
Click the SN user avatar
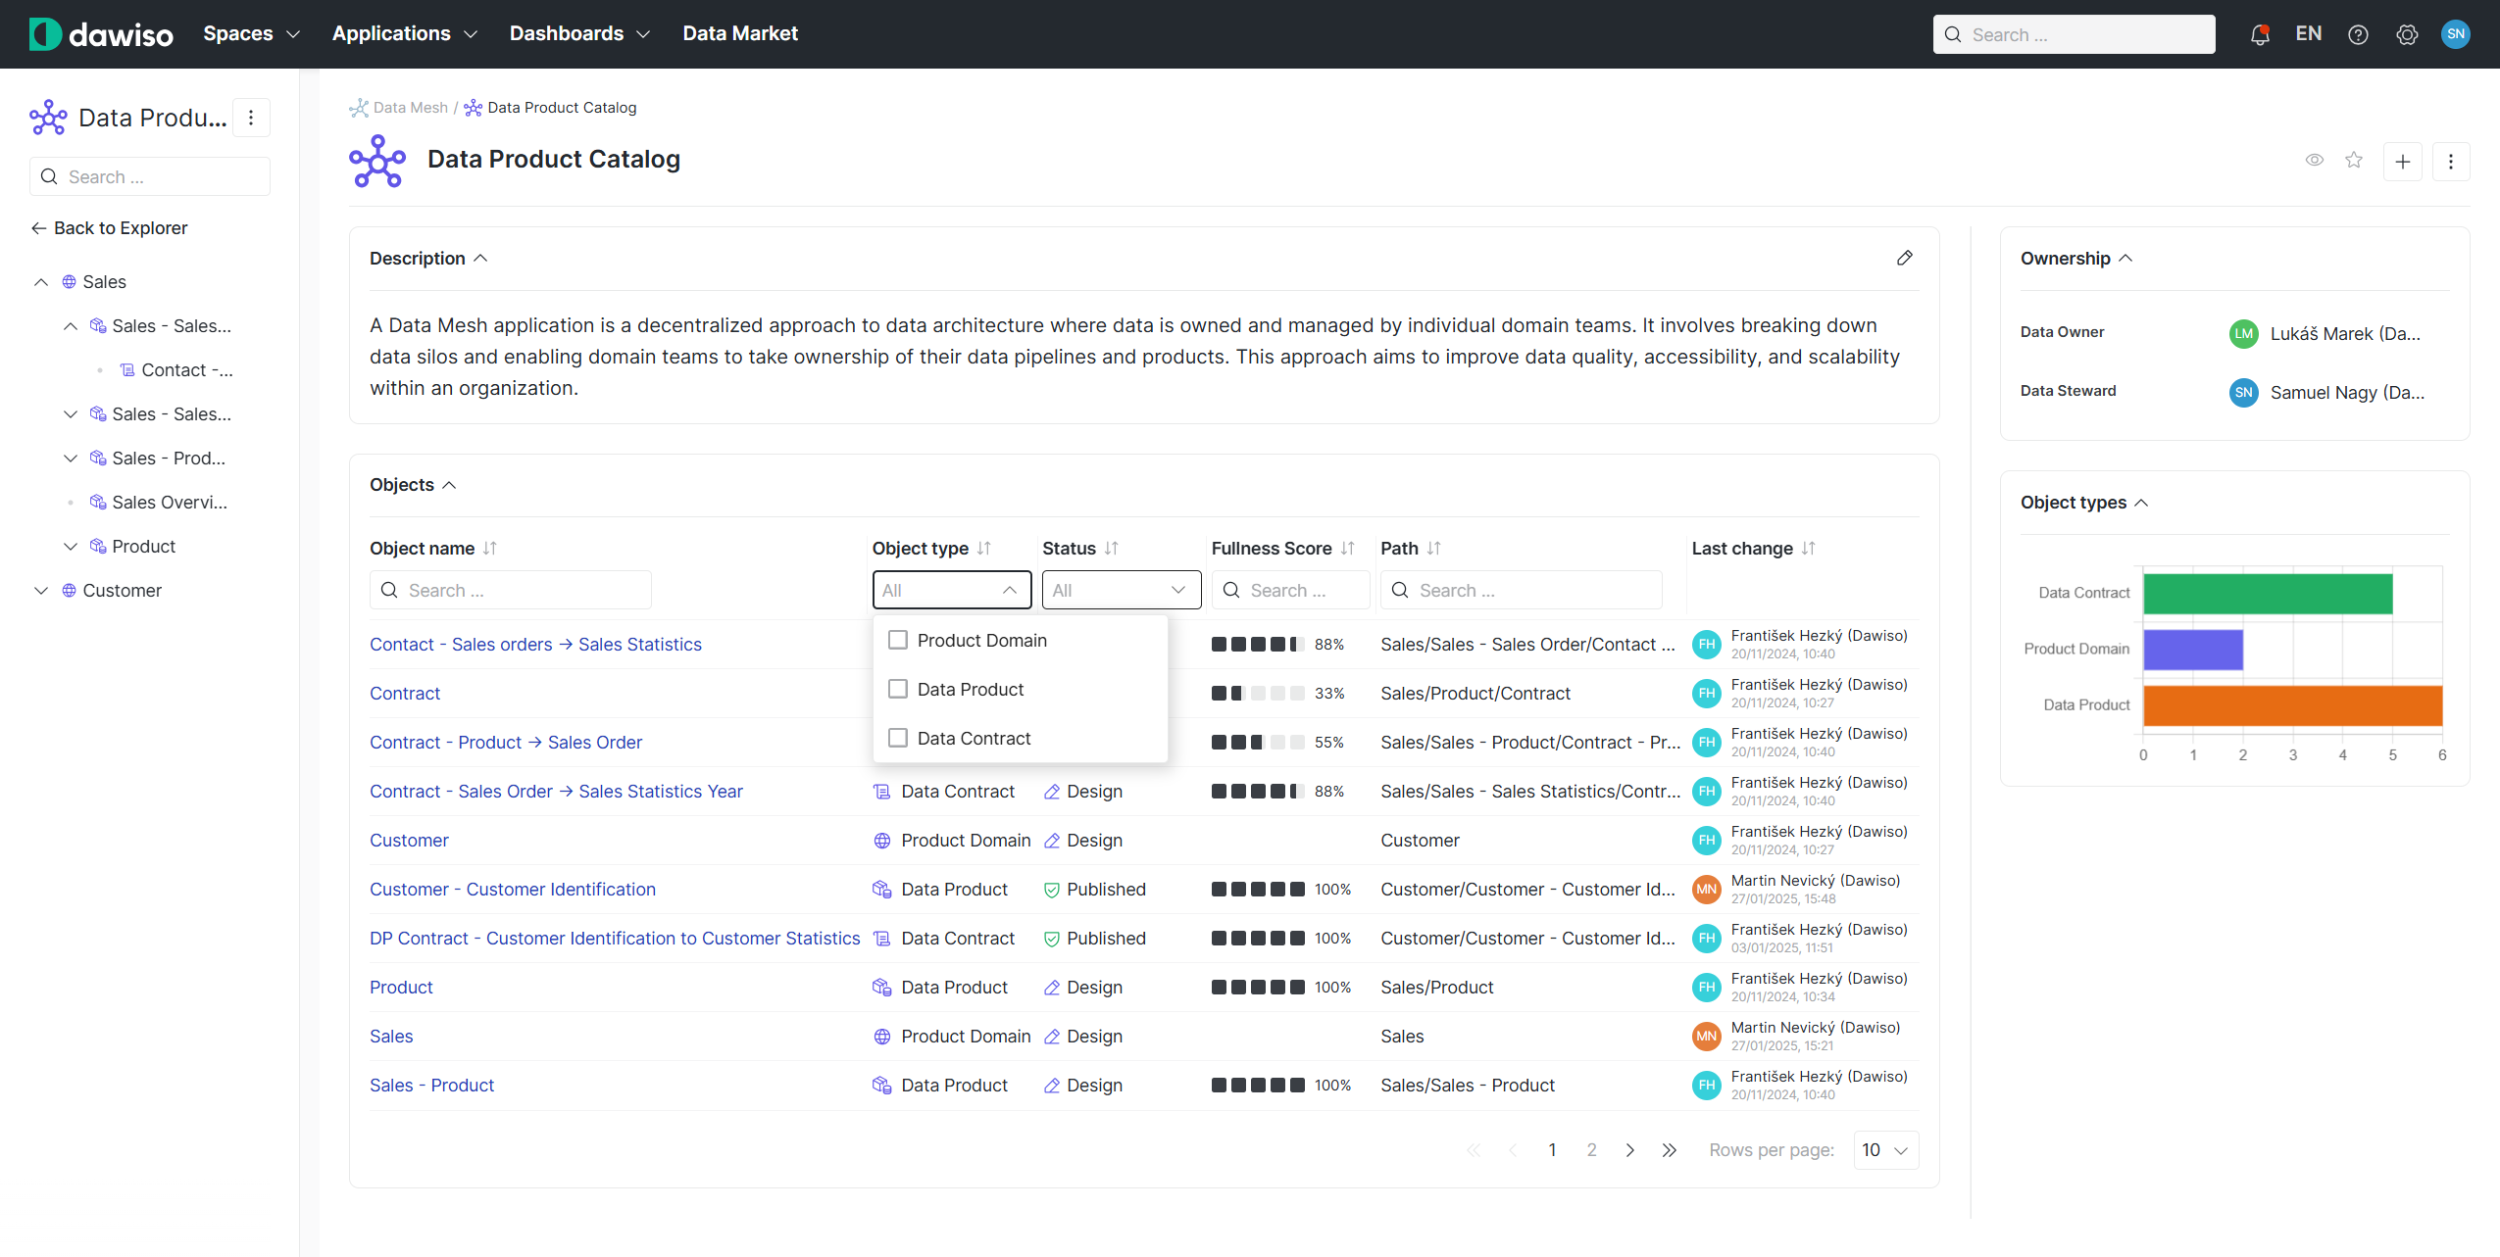click(x=2457, y=33)
